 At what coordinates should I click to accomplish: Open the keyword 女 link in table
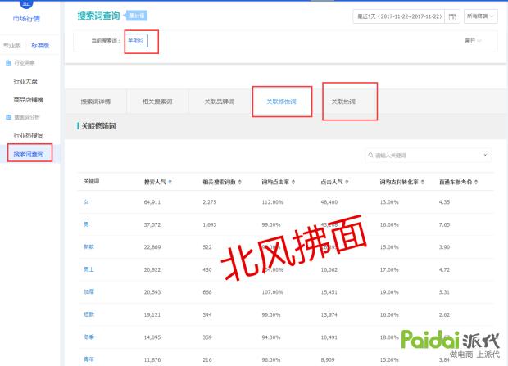tap(86, 201)
